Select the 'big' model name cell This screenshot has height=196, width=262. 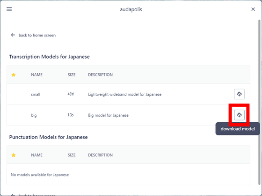click(34, 115)
